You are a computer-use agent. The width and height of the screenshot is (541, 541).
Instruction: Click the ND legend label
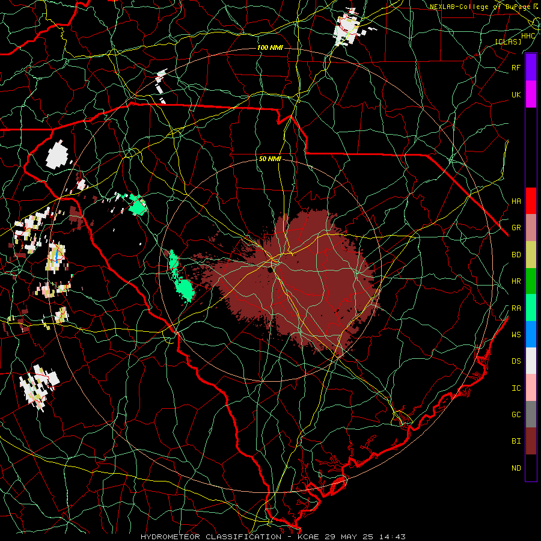[516, 468]
